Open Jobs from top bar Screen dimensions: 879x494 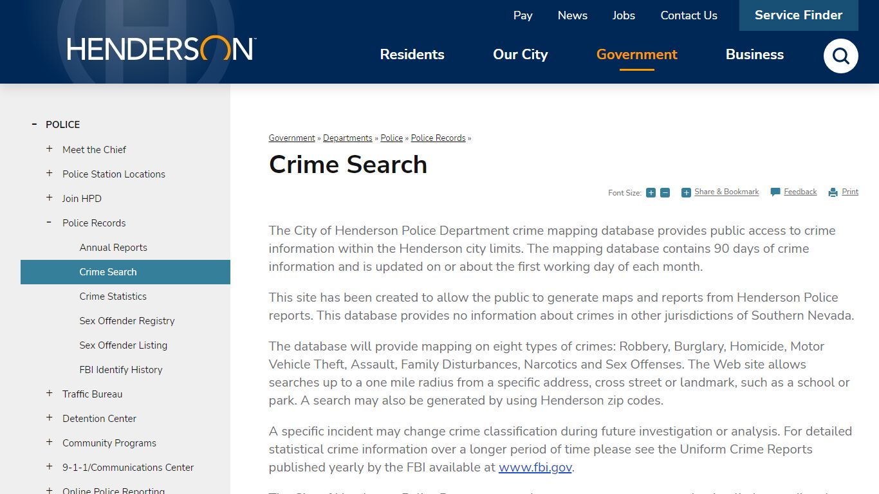pos(624,15)
